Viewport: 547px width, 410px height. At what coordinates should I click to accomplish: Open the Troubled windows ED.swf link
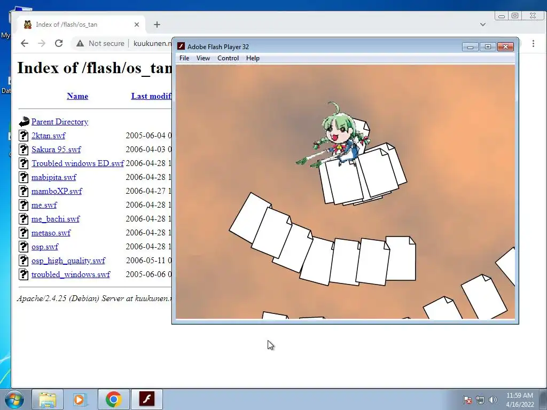point(77,163)
